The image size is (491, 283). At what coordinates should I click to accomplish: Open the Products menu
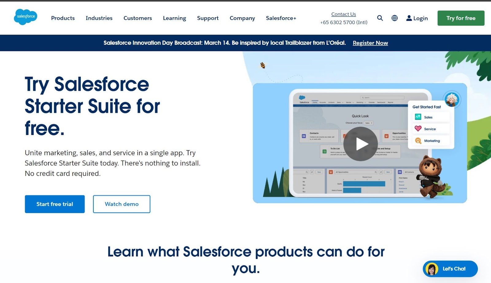point(63,18)
